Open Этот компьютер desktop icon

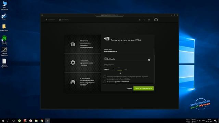click(4, 5)
